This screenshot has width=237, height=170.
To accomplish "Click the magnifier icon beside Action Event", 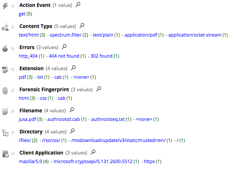I will pos(78,5).
